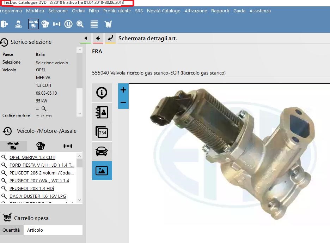Click the 555040 article description text
Image resolution: width=330 pixels, height=243 pixels.
pyautogui.click(x=159, y=73)
